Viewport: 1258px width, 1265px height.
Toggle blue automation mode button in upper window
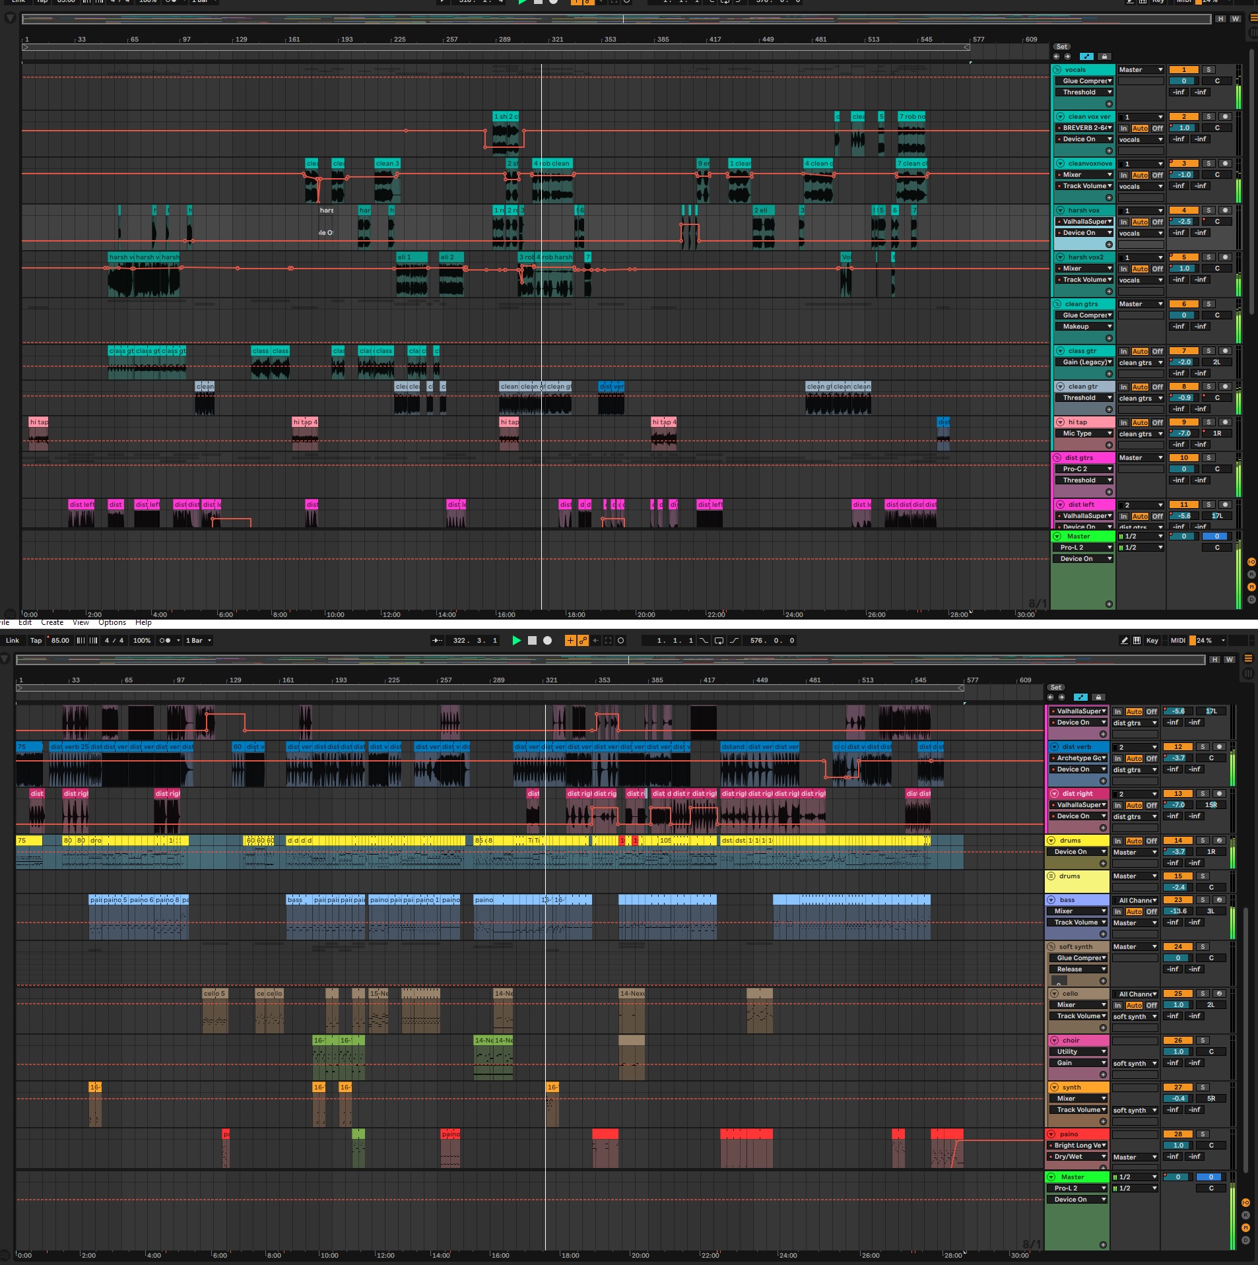[1086, 57]
